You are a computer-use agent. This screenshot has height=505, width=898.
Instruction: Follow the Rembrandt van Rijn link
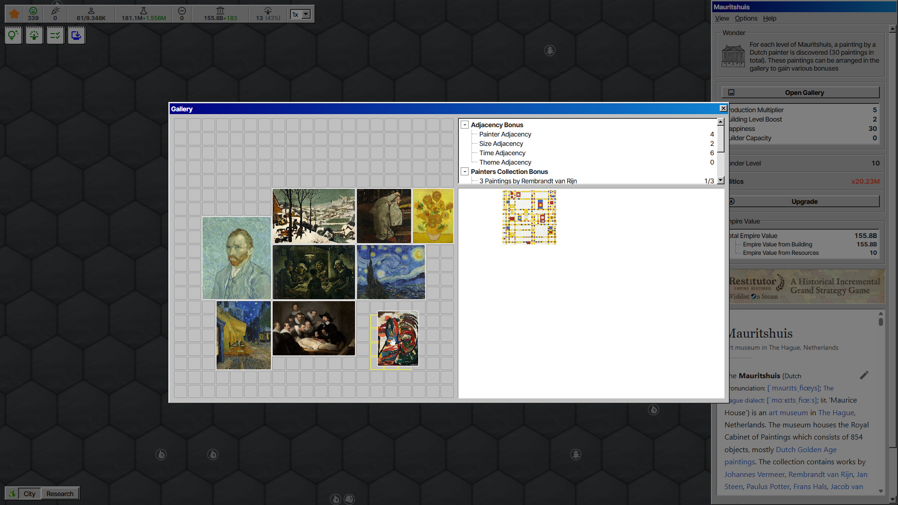pyautogui.click(x=821, y=474)
